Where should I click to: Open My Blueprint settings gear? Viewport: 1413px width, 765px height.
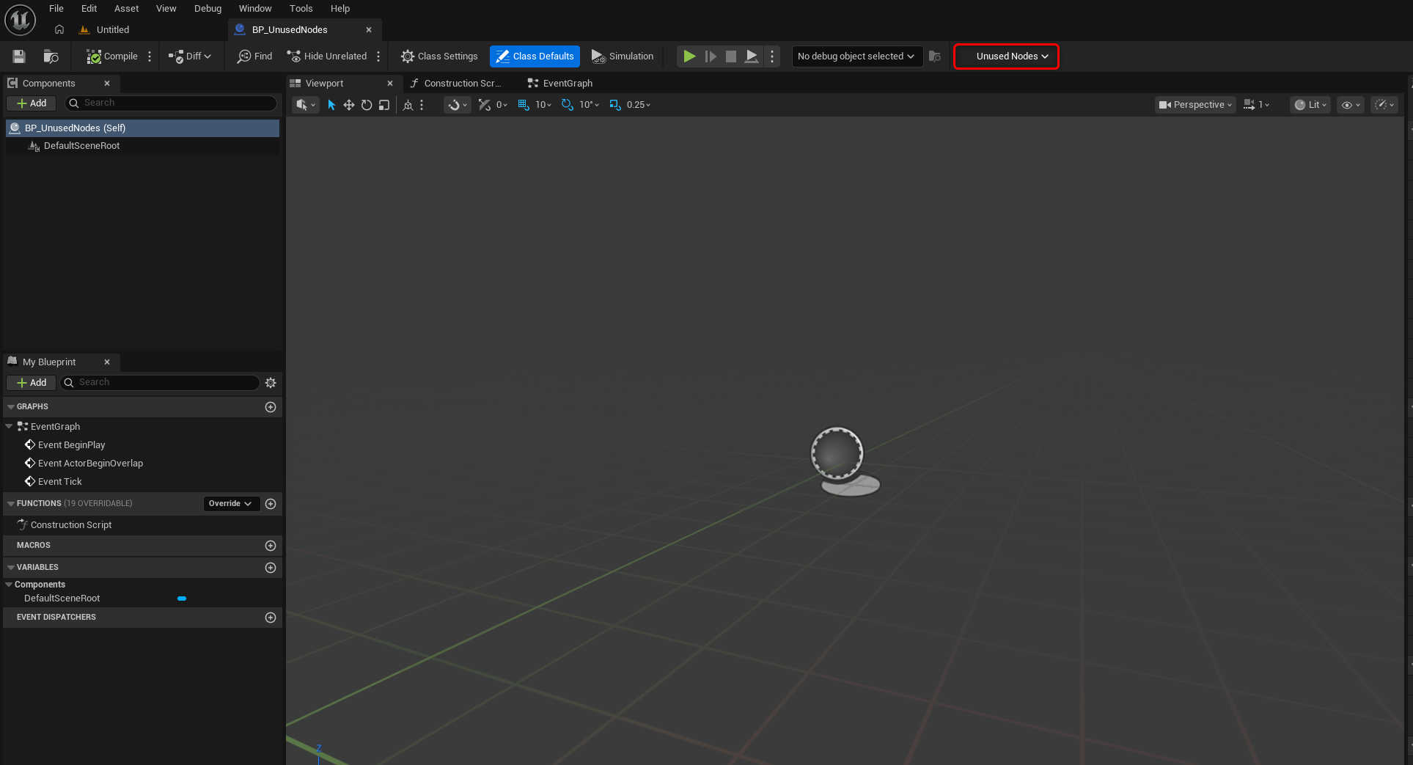[271, 383]
